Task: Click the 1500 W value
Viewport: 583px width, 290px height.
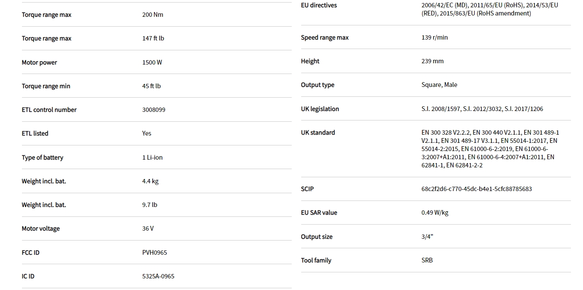Action: (x=152, y=62)
